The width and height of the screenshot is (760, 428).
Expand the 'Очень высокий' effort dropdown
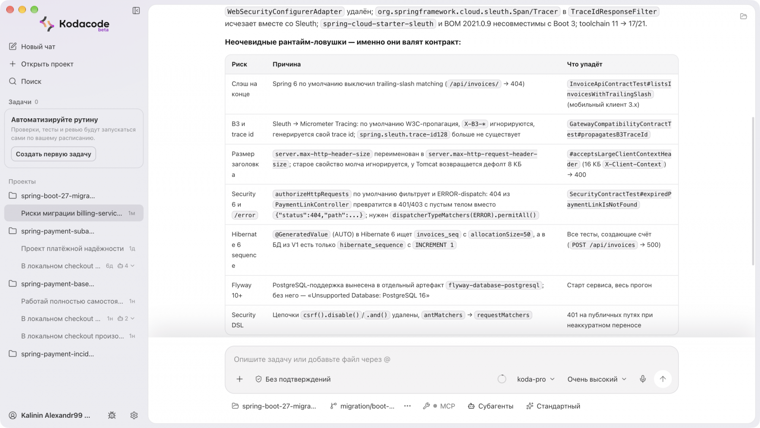(597, 379)
